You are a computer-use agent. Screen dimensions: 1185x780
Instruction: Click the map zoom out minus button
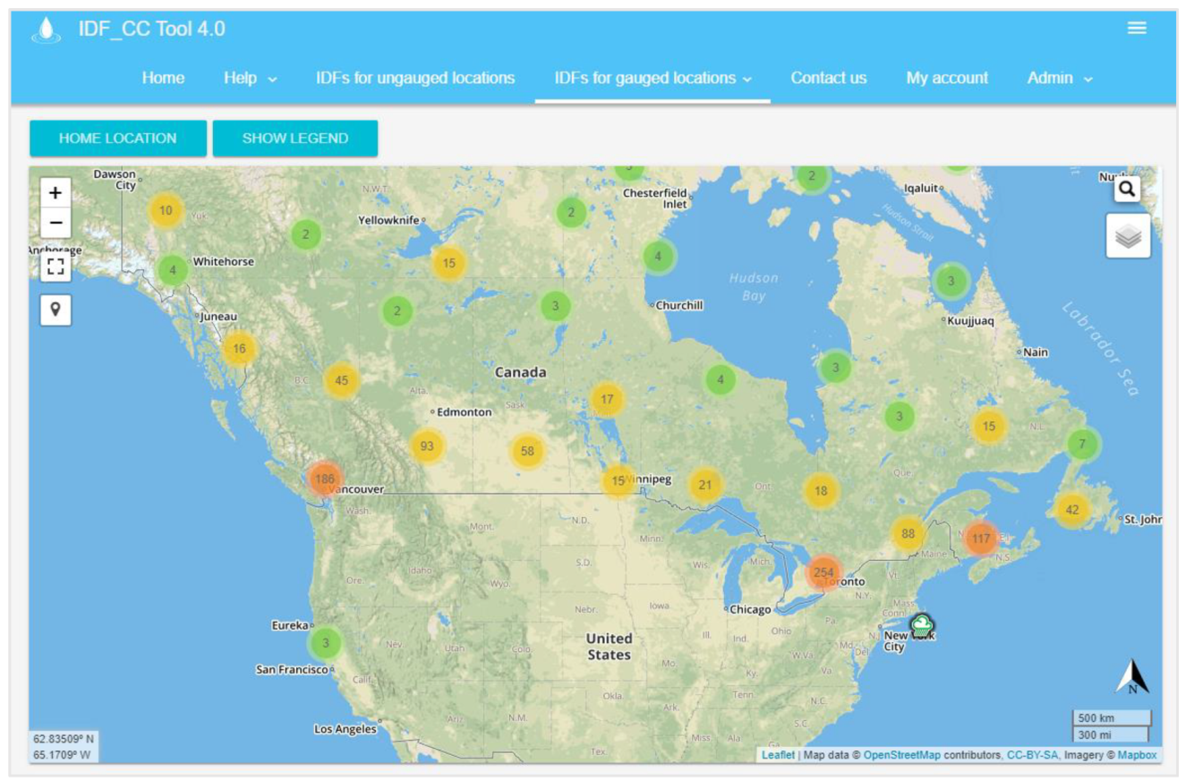(x=55, y=222)
